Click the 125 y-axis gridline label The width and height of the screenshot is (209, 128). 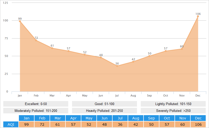click(x=6, y=3)
